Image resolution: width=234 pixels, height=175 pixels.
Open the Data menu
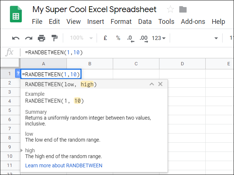click(x=145, y=22)
